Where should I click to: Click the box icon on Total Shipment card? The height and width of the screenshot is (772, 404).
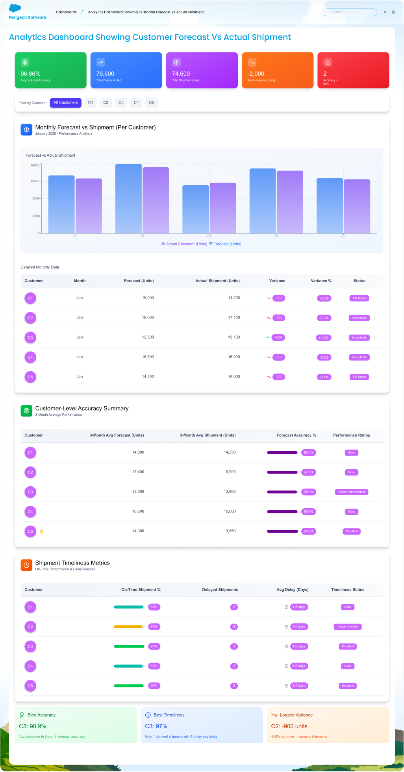(x=176, y=62)
